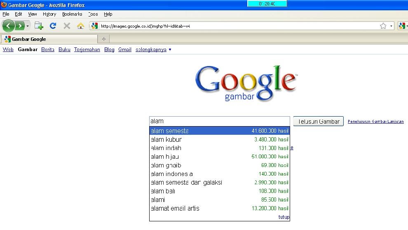This screenshot has height=230, width=408.
Task: Click the Google gambar logo
Action: pyautogui.click(x=246, y=83)
